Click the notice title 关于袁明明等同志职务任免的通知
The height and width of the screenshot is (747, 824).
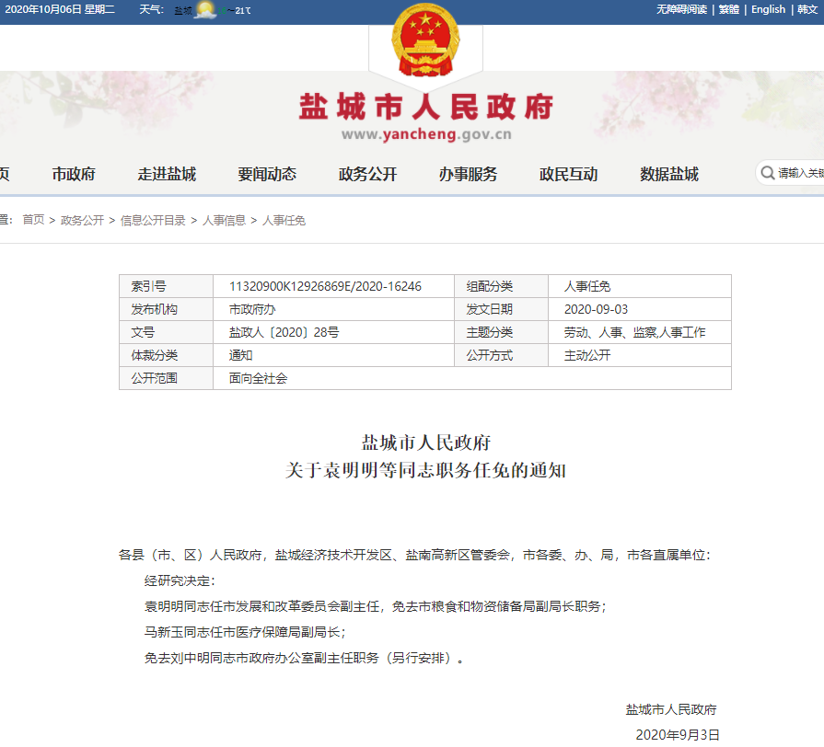(x=425, y=470)
